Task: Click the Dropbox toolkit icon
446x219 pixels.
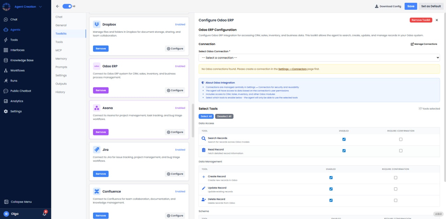Action: (97, 24)
